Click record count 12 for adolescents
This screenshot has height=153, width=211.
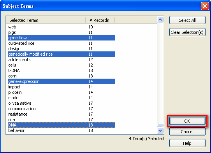tap(91, 60)
